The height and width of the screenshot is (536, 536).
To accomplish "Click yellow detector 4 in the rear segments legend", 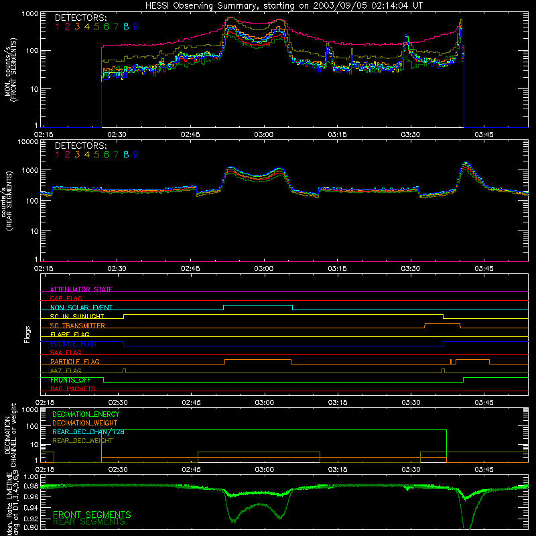I will coord(87,155).
